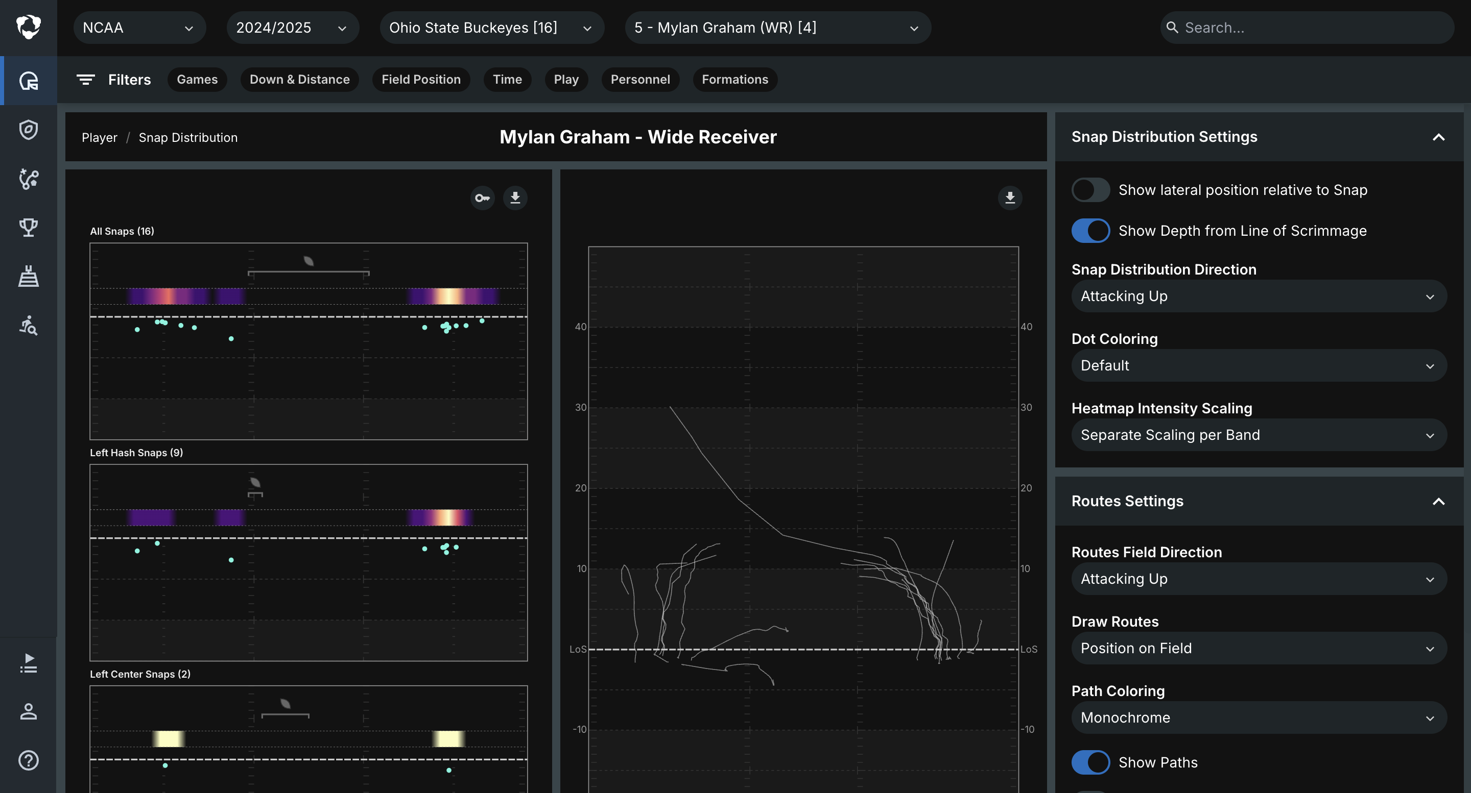Open the Heatmap Intensity Scaling dropdown
Image resolution: width=1471 pixels, height=793 pixels.
(1259, 435)
